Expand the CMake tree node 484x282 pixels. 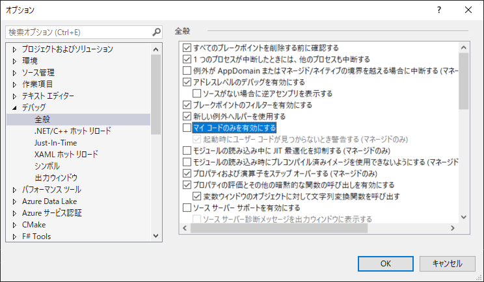coord(14,225)
